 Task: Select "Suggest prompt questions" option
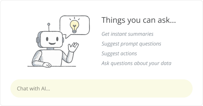(131, 44)
